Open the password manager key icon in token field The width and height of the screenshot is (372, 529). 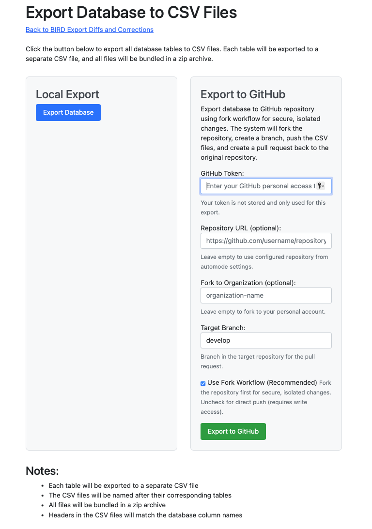(320, 186)
